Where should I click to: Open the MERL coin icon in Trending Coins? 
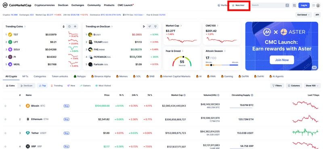coord(10,64)
